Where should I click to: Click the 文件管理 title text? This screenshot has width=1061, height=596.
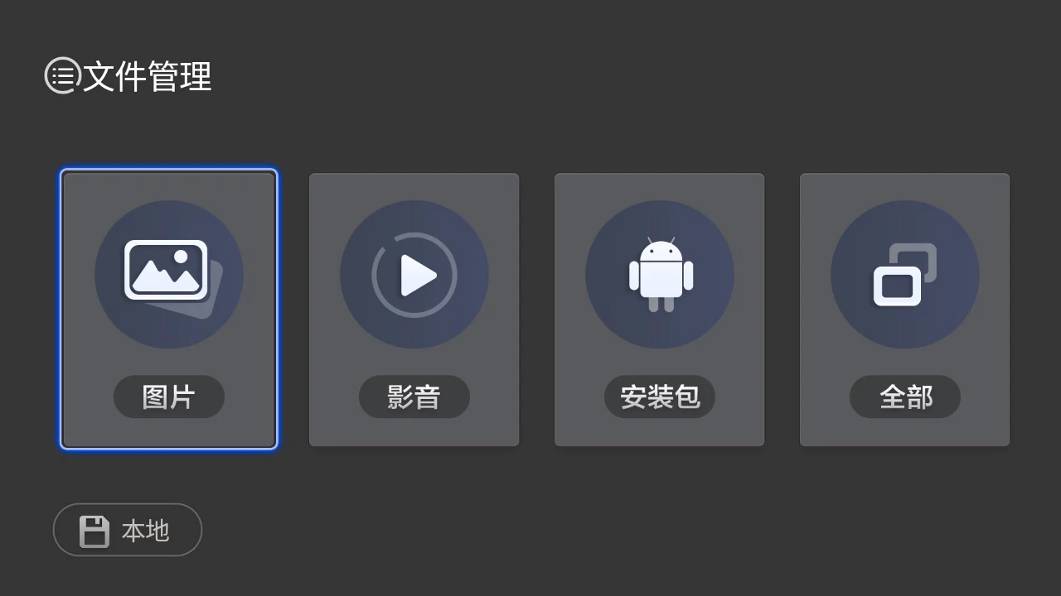148,76
